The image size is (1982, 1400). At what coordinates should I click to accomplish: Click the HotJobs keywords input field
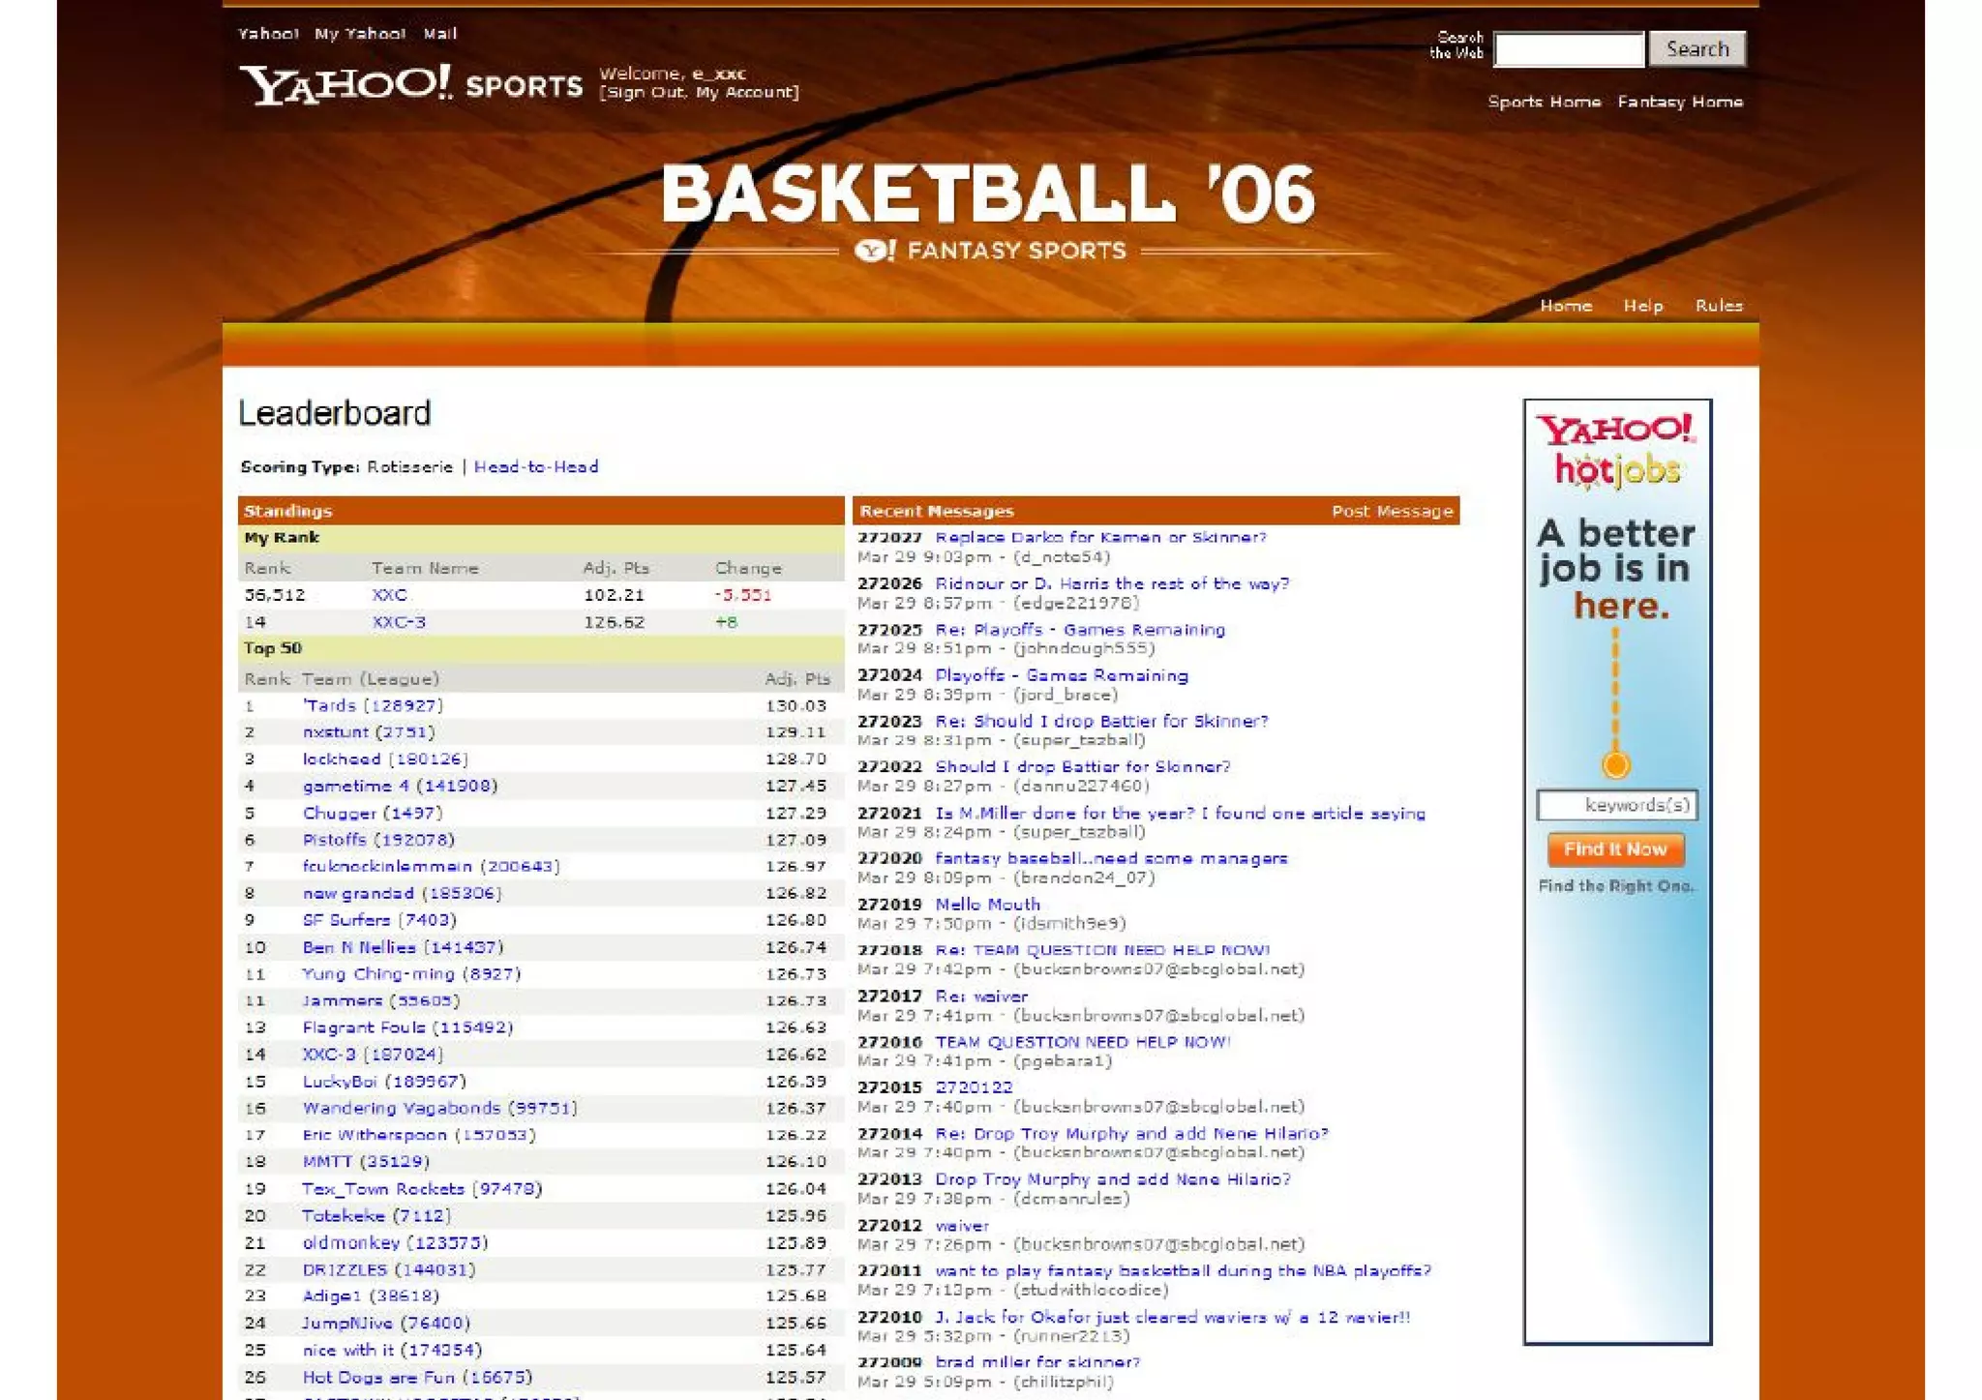(1616, 805)
